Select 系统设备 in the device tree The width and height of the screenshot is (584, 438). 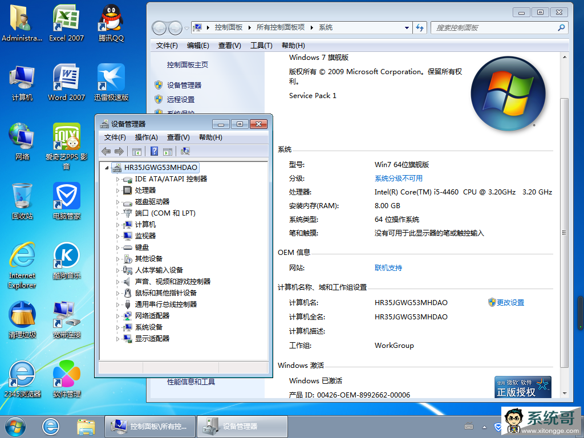click(x=149, y=327)
